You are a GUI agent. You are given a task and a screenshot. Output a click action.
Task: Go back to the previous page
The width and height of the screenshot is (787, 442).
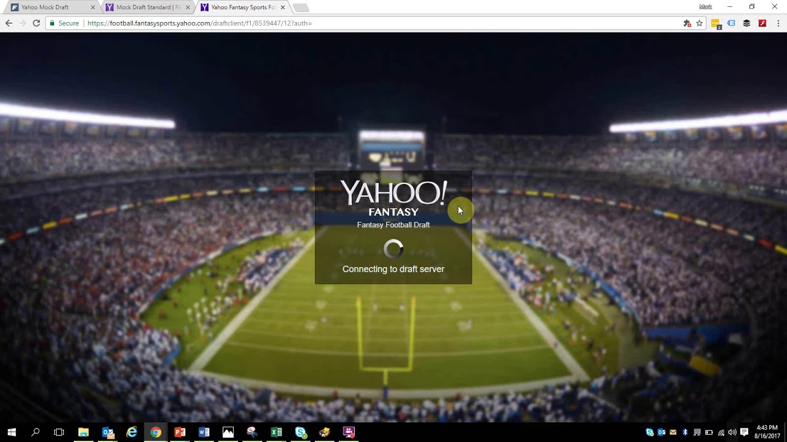(9, 23)
